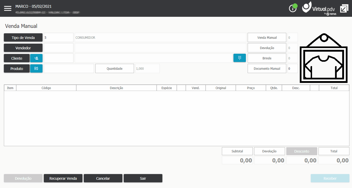Click the Tipo de Venda button
This screenshot has width=352, height=188.
[23, 37]
